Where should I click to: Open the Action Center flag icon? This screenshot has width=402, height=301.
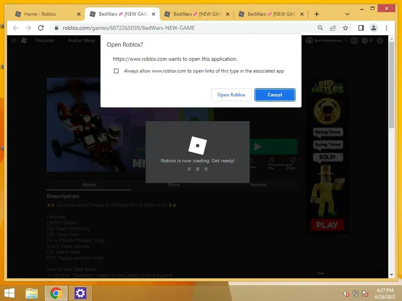pos(365,294)
